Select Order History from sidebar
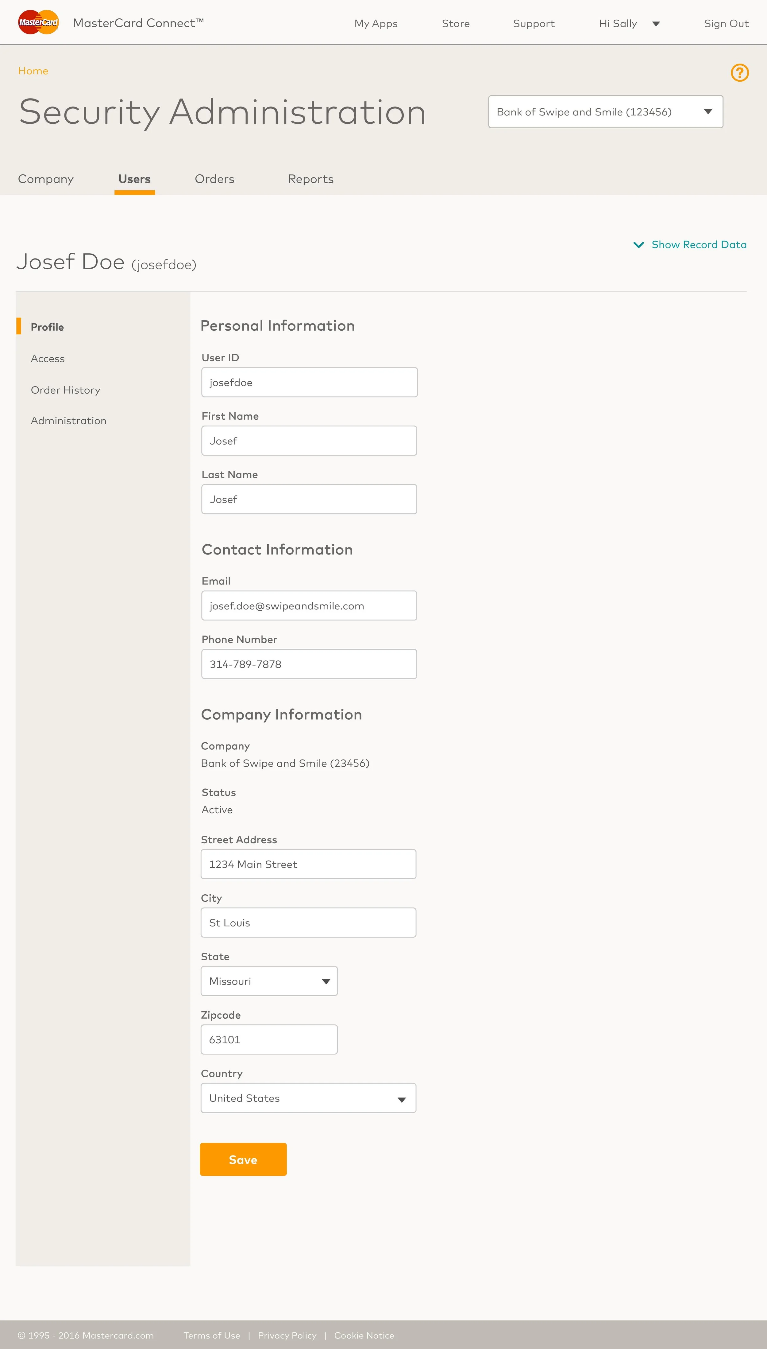 65,390
